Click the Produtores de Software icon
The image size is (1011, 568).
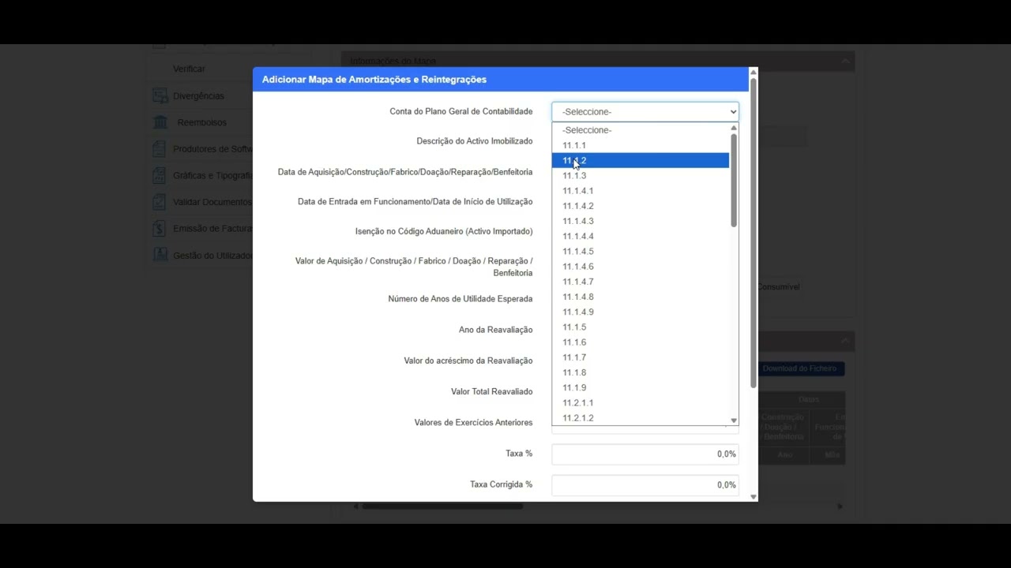coord(160,149)
